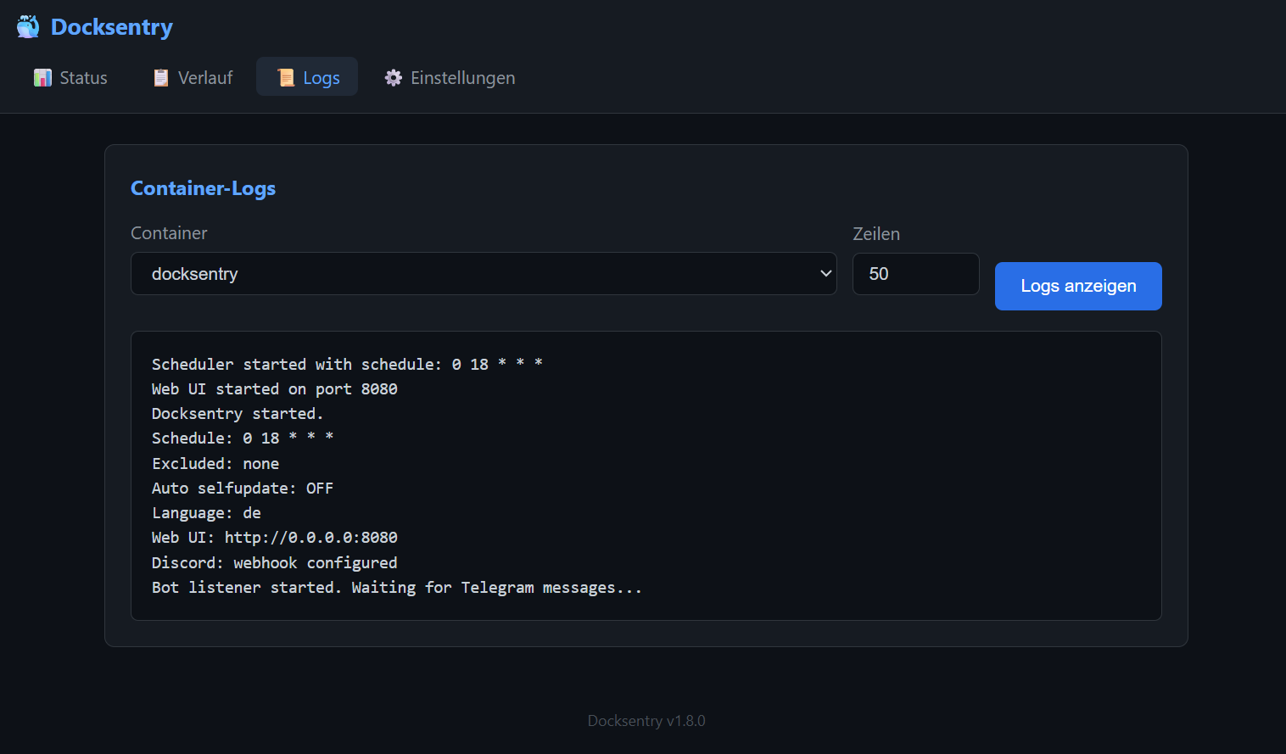The width and height of the screenshot is (1286, 754).
Task: Switch to the Verlauf tab
Action: tap(193, 77)
